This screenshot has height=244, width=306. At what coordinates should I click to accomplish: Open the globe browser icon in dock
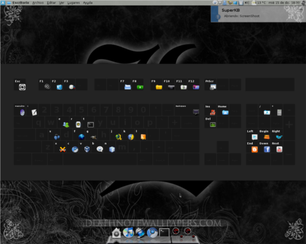point(140,232)
